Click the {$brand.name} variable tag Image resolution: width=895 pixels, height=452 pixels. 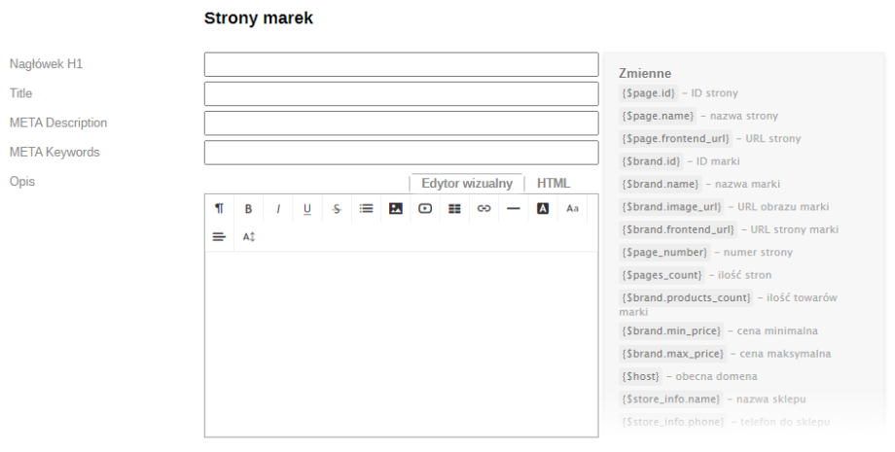661,184
